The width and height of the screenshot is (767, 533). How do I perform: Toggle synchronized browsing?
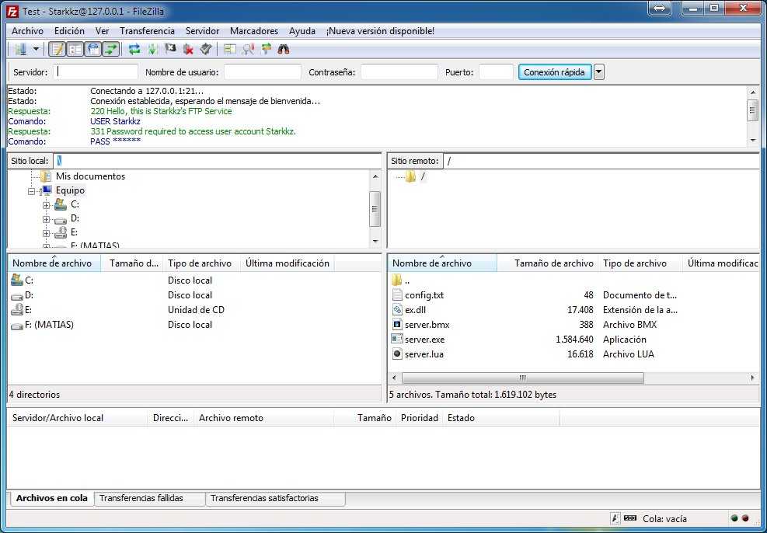coord(266,49)
